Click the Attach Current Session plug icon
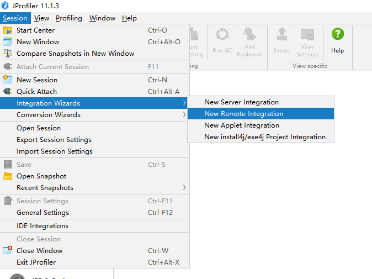372x279 pixels. pos(8,66)
